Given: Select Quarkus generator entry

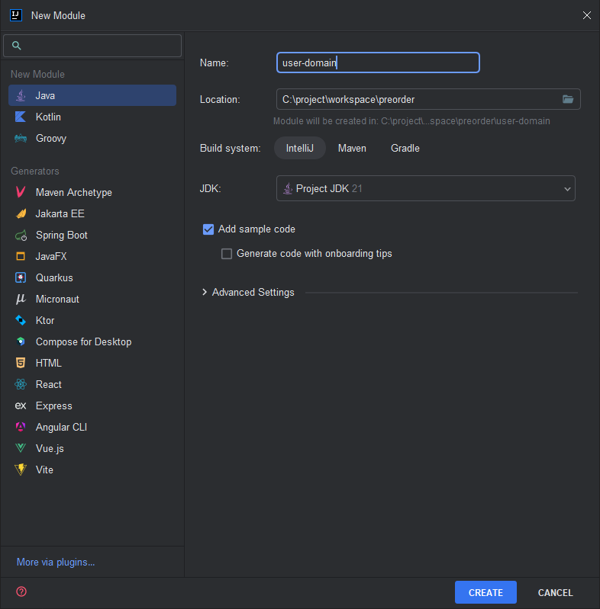Looking at the screenshot, I should [92, 277].
